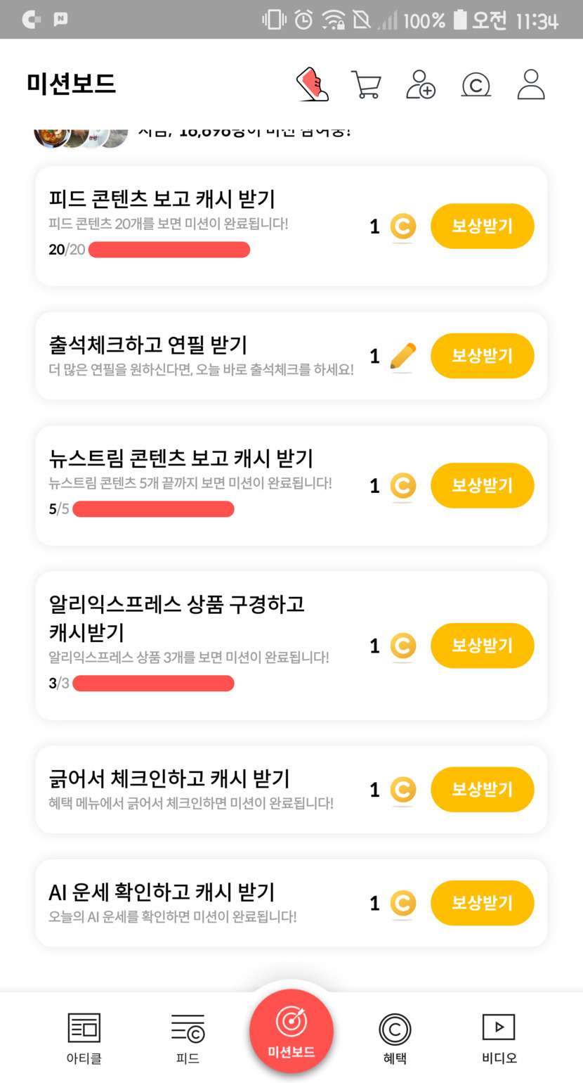Tap the pencil reward icon
This screenshot has width=583, height=1083.
click(402, 356)
